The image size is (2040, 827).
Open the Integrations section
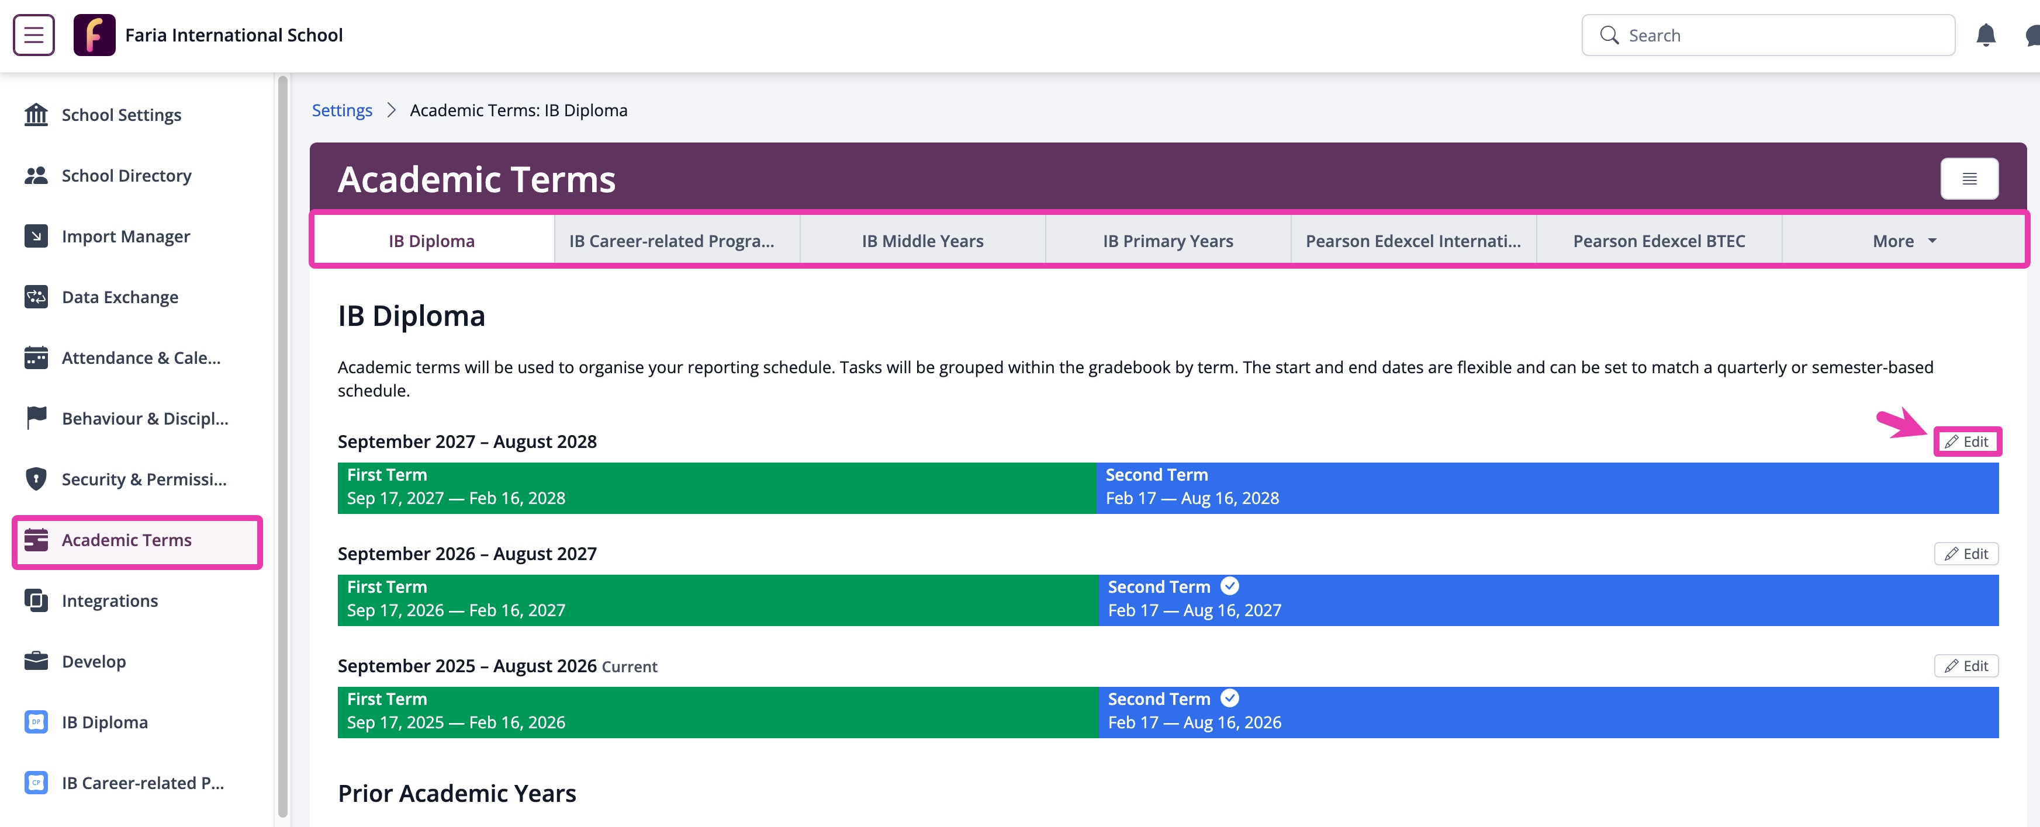pyautogui.click(x=36, y=600)
